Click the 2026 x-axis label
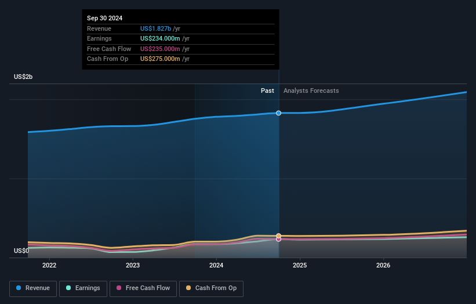The height and width of the screenshot is (304, 476). 383,265
